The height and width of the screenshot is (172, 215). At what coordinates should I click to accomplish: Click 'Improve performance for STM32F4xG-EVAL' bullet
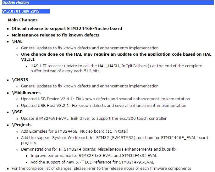click(94, 156)
